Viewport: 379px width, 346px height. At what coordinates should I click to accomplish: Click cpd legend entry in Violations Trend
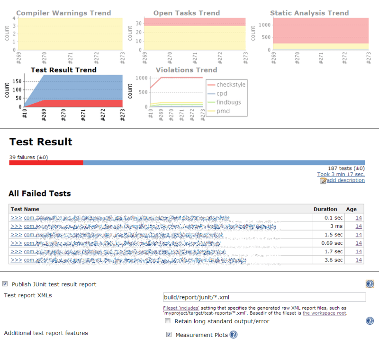217,93
